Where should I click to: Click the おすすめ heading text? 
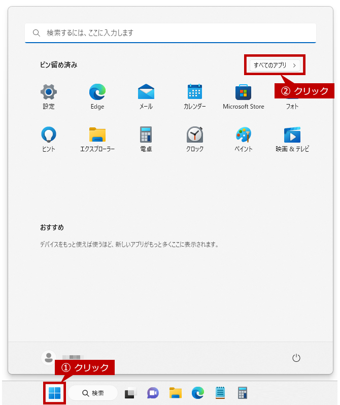tap(52, 227)
